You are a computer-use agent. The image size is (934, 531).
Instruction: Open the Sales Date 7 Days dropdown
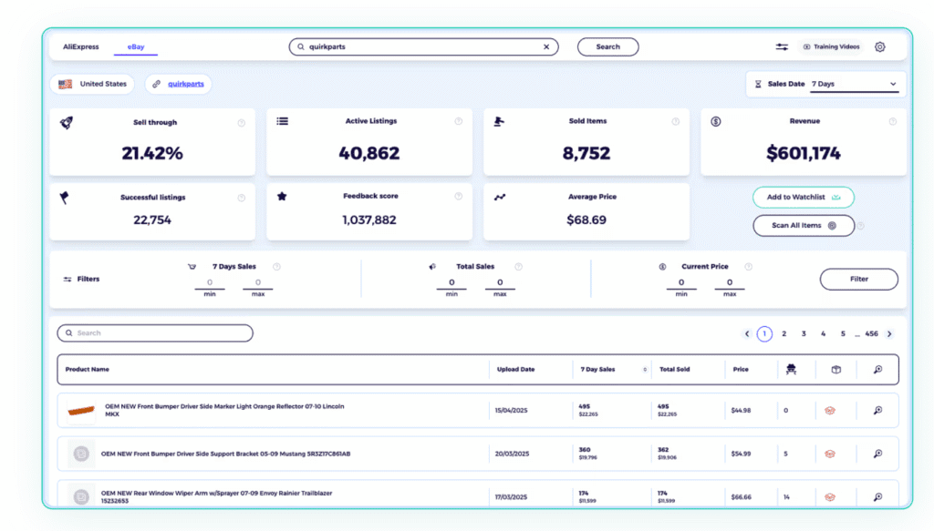(853, 83)
